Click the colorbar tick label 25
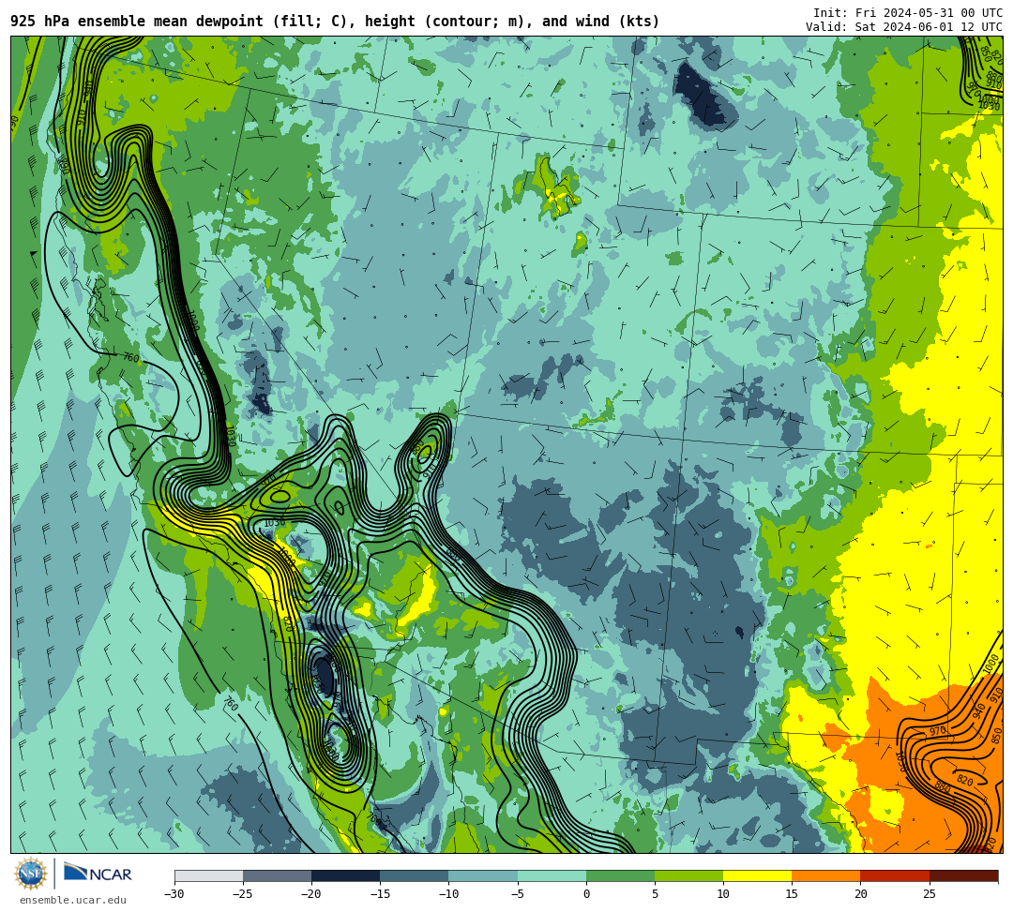The width and height of the screenshot is (1013, 912). coord(929,894)
